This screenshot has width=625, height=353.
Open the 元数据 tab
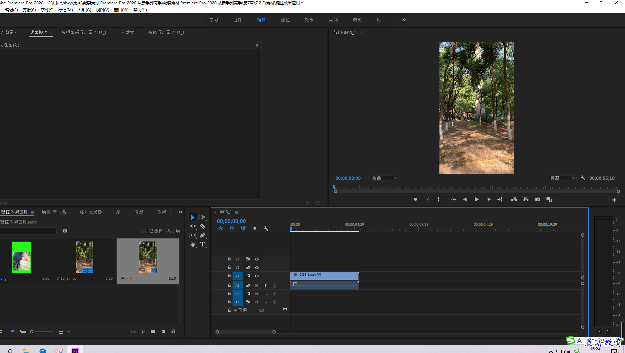128,32
